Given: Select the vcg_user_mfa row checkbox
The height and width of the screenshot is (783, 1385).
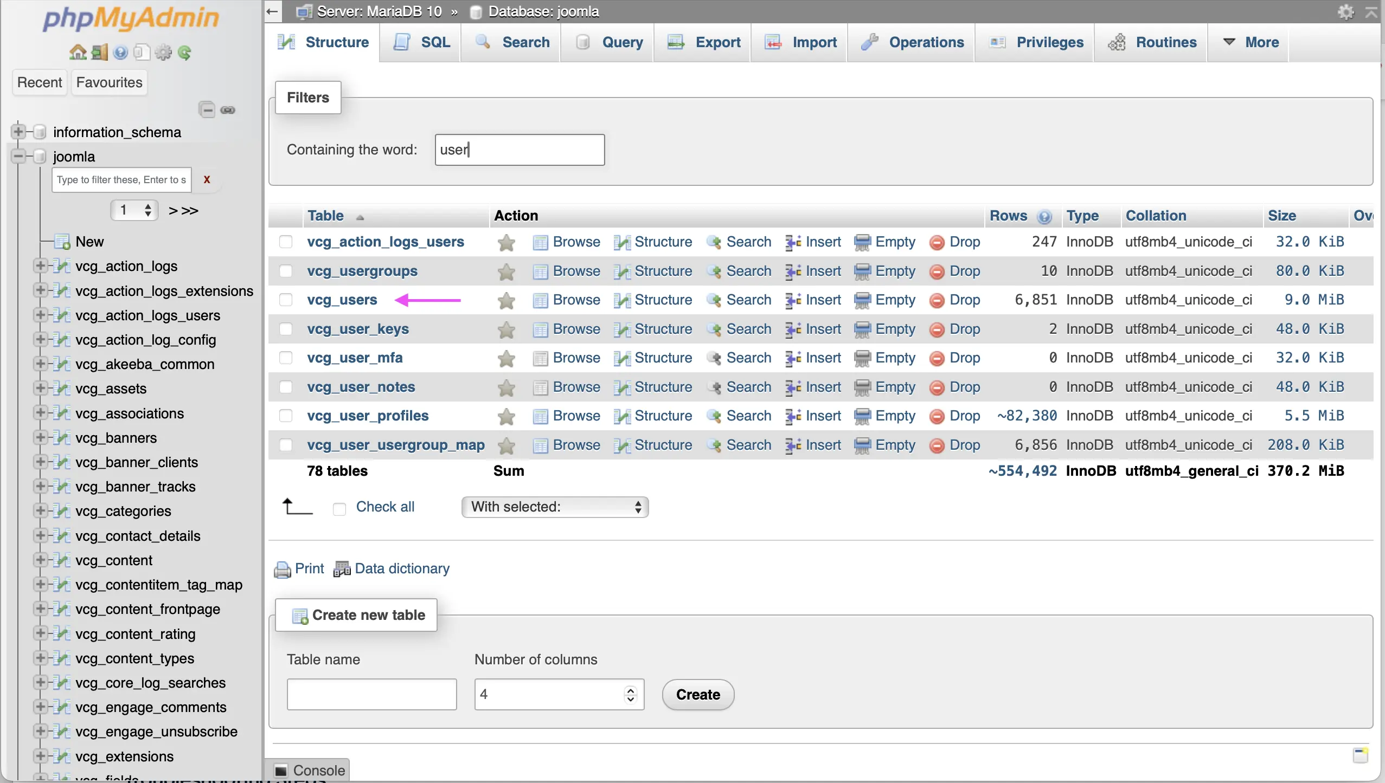Looking at the screenshot, I should click(286, 358).
